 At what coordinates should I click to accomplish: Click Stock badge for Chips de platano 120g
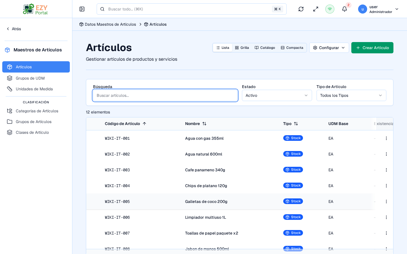(x=293, y=185)
